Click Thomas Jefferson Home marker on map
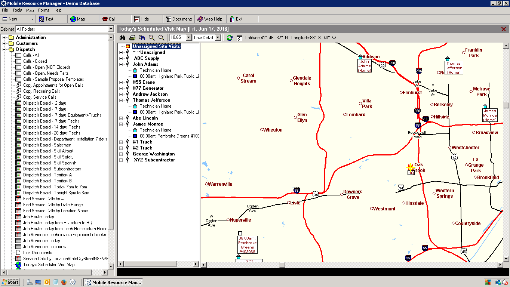 point(454,66)
